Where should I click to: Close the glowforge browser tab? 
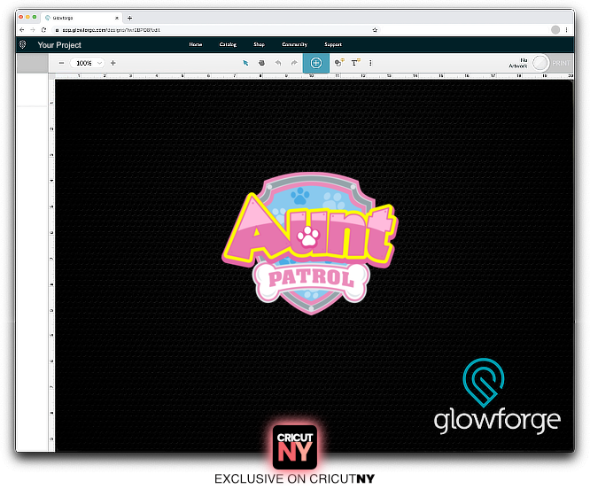click(117, 18)
